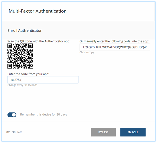Viewport: 157px width, 143px height.
Task: Click the Multi-Factor Authentication title
Action: pyautogui.click(x=38, y=11)
